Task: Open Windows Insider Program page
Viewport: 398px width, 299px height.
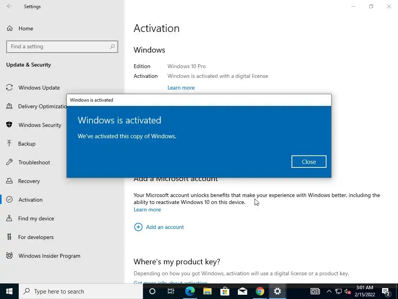Action: (49, 256)
